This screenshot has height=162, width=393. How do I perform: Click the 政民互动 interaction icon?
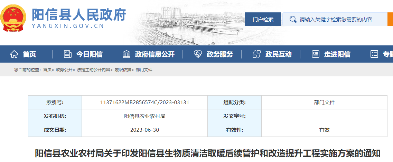256,54
